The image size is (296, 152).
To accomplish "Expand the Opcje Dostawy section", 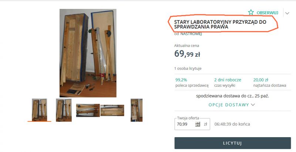I will point(232,105).
